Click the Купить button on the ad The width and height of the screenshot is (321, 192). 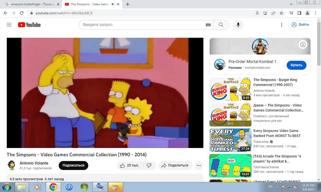click(296, 65)
